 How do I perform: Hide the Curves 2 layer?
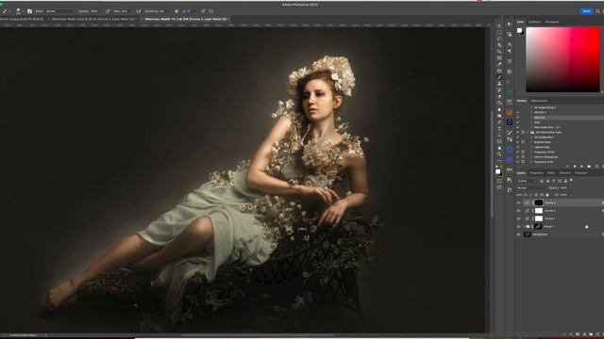tap(518, 211)
